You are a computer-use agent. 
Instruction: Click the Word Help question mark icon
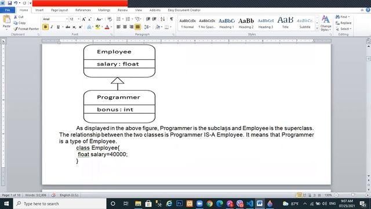[368, 10]
